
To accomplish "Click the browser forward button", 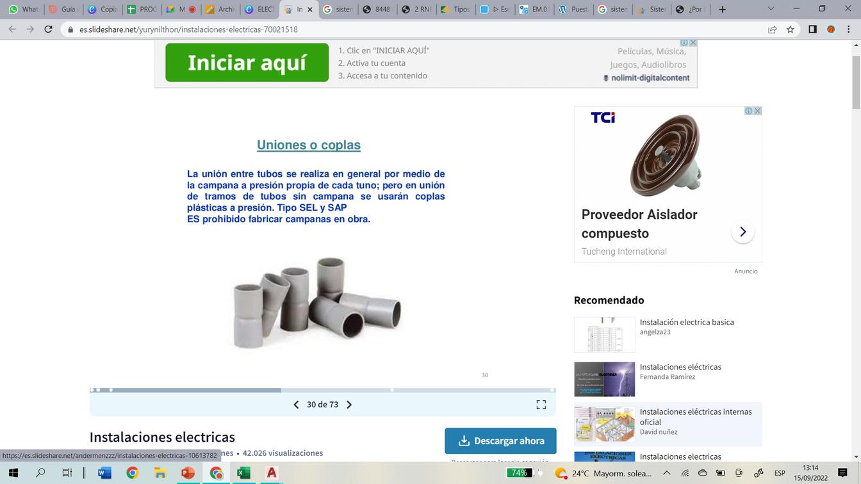I will (30, 29).
